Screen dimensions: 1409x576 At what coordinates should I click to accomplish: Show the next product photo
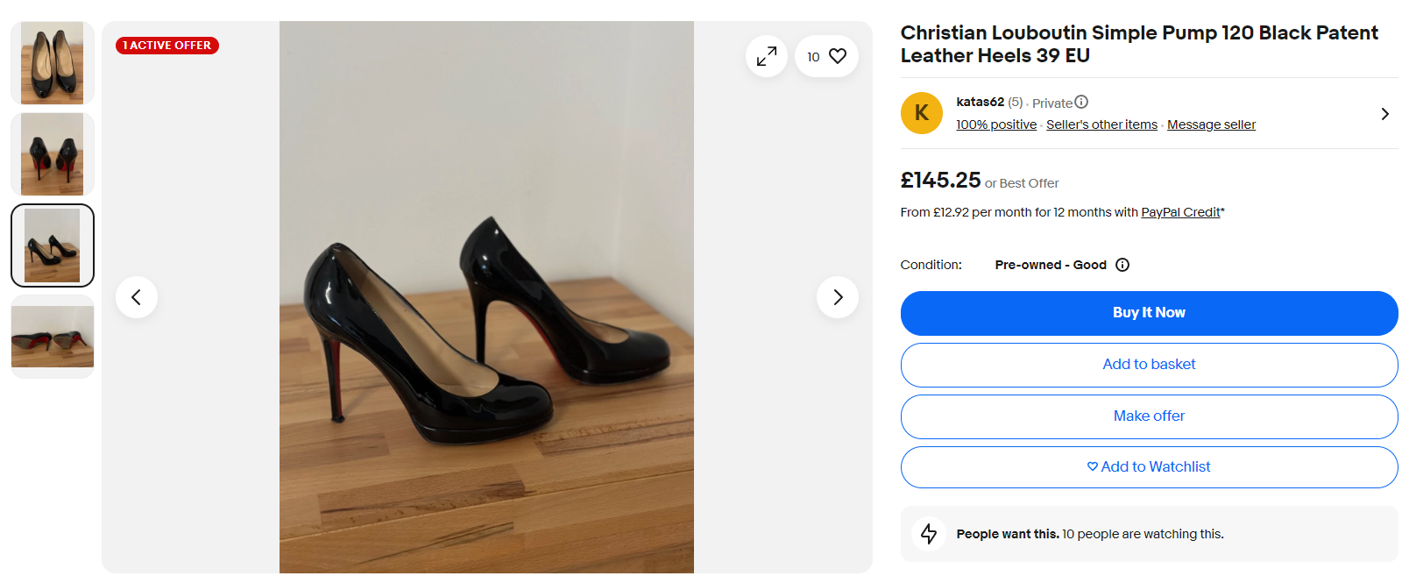(x=838, y=297)
